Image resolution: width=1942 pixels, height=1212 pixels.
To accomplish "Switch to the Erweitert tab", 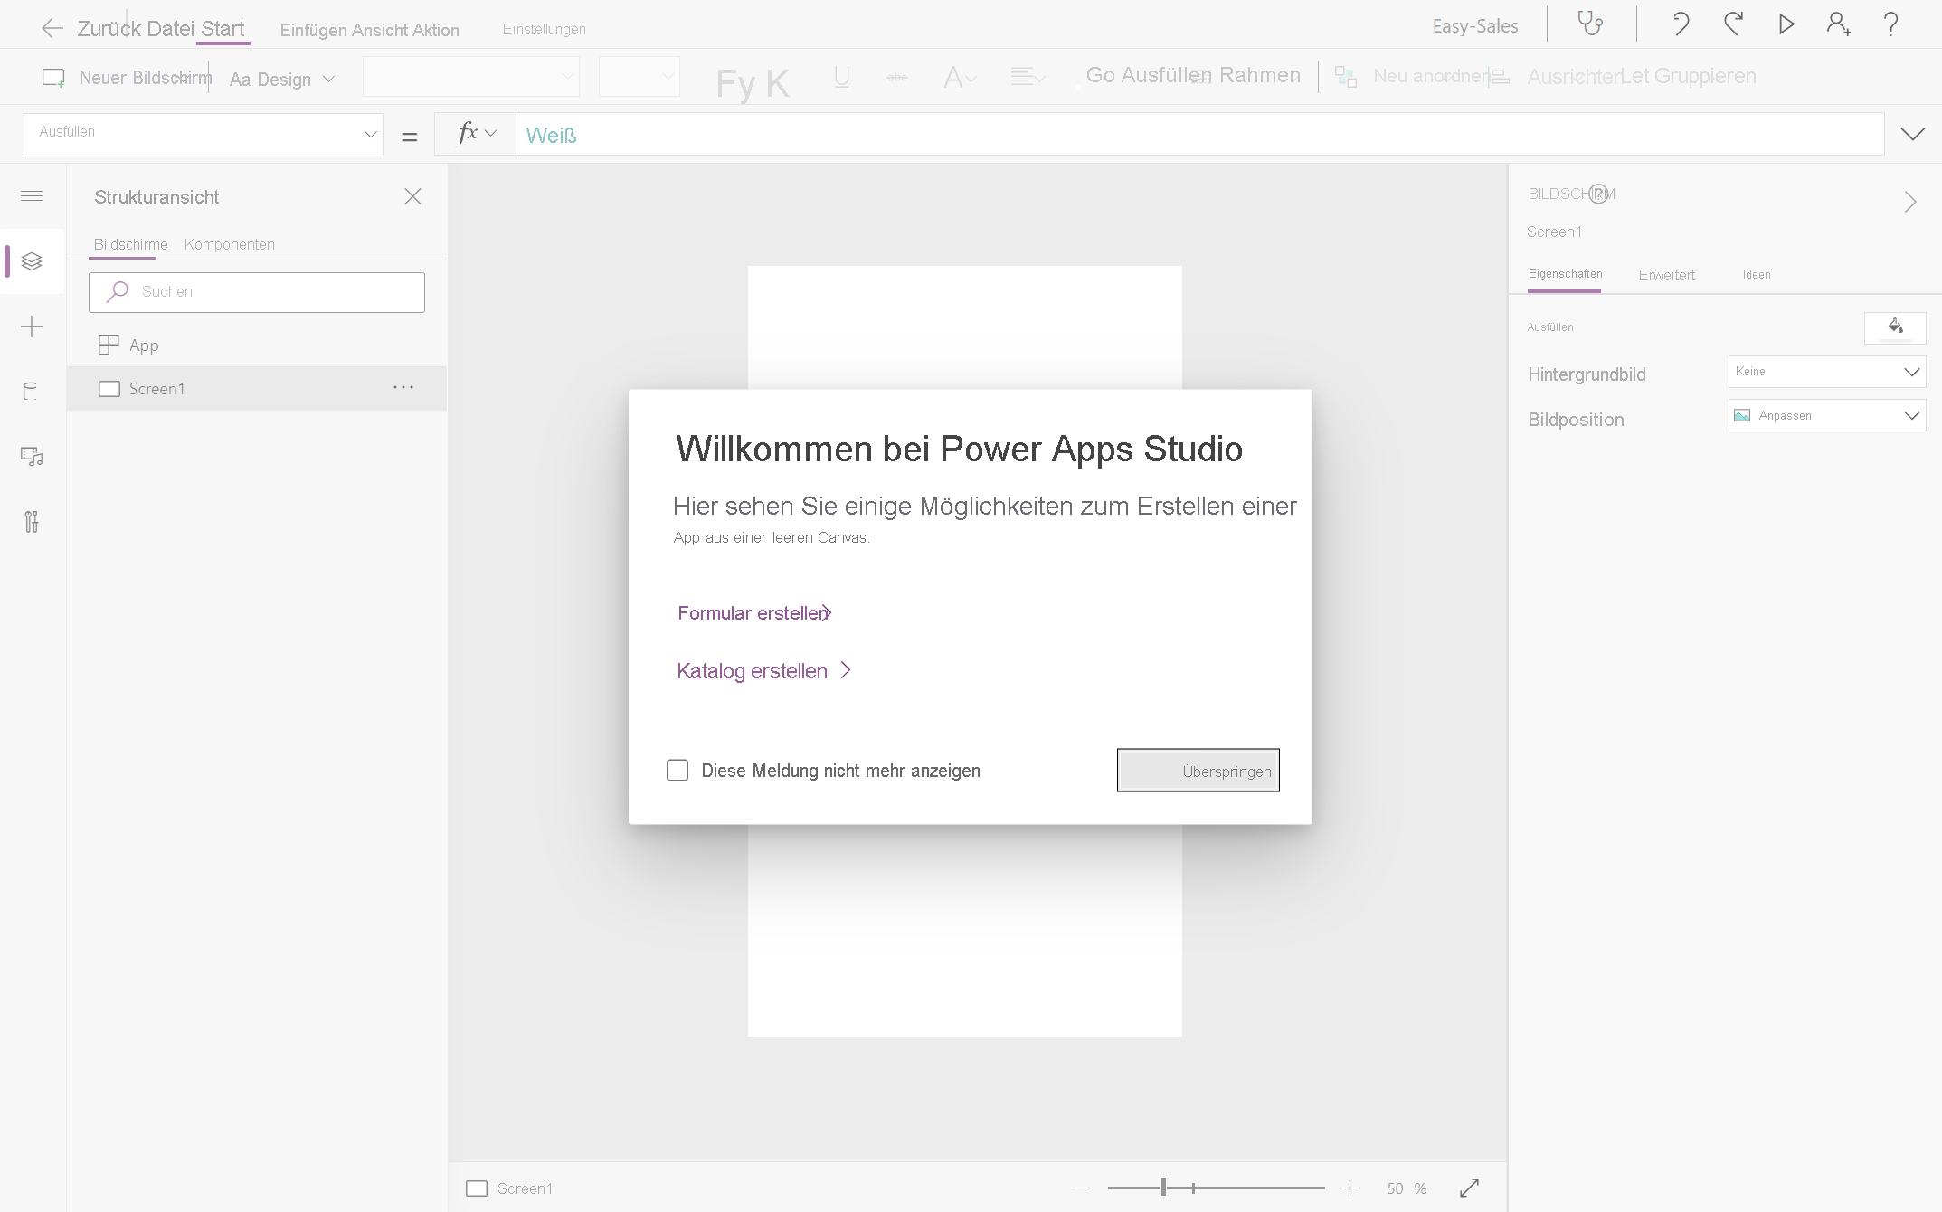I will (1666, 275).
